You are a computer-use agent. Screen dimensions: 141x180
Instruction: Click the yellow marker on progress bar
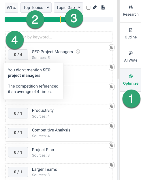click(x=61, y=19)
